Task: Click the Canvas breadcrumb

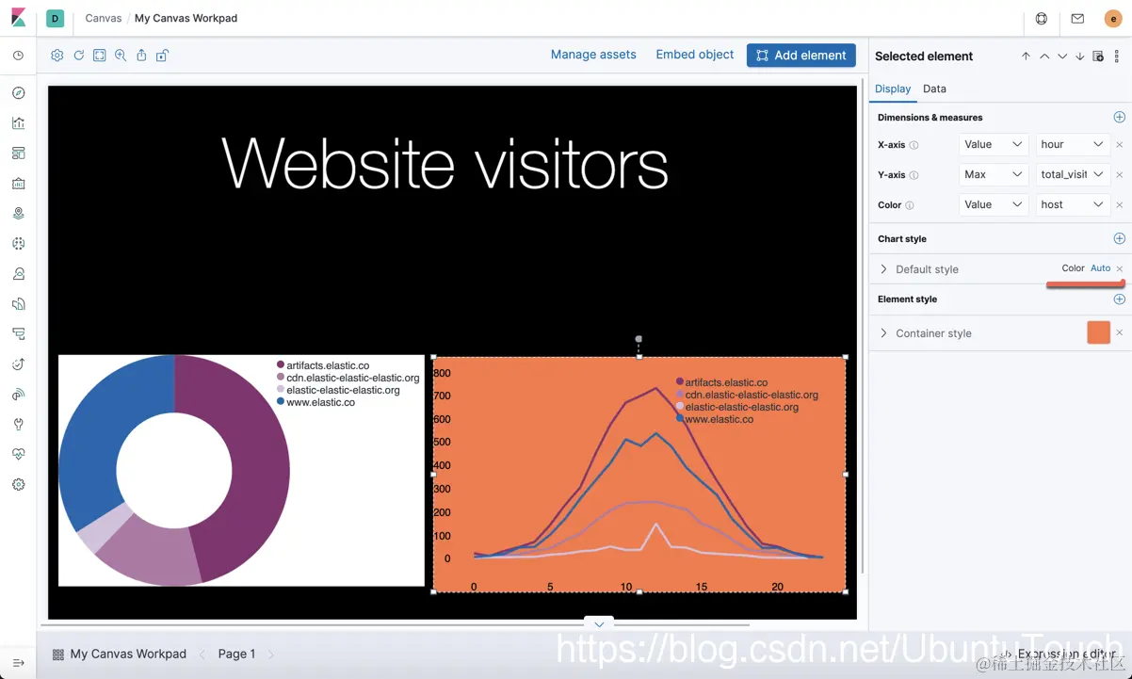Action: pos(104,18)
